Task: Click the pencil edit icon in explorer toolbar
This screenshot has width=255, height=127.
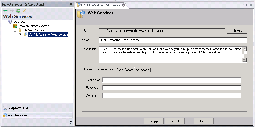Action: click(25, 11)
